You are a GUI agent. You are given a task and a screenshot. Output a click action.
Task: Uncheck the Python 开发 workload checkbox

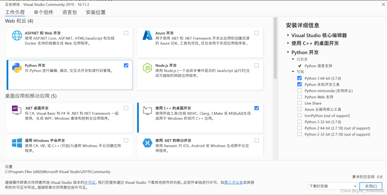(126, 65)
